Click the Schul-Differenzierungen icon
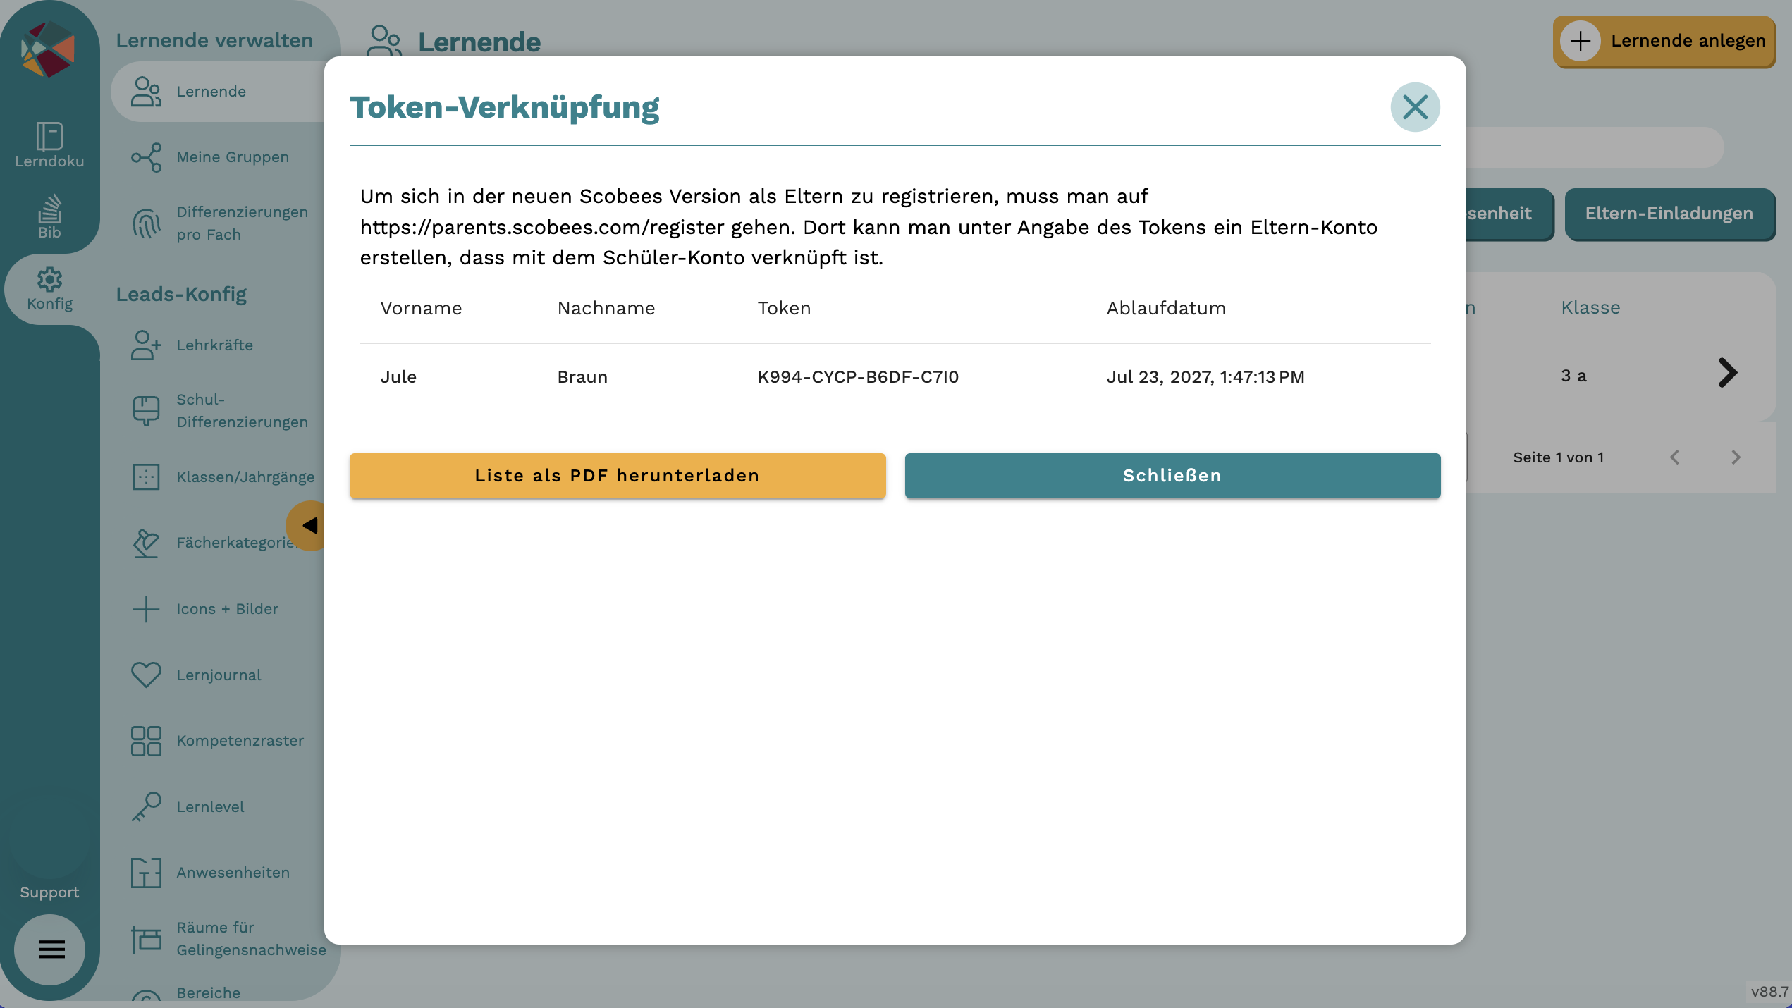Screen dimensions: 1792x1008 (146, 411)
